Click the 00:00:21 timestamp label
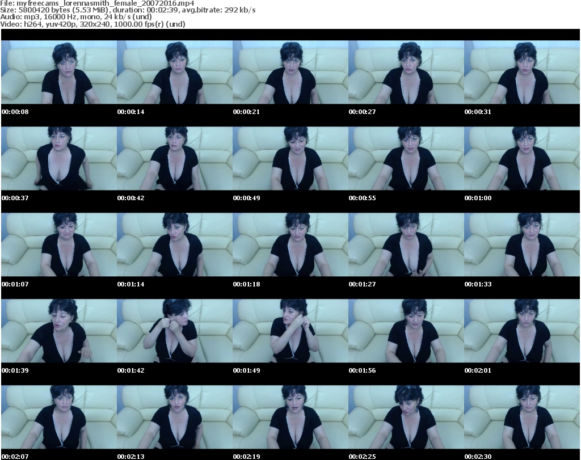 (x=246, y=112)
